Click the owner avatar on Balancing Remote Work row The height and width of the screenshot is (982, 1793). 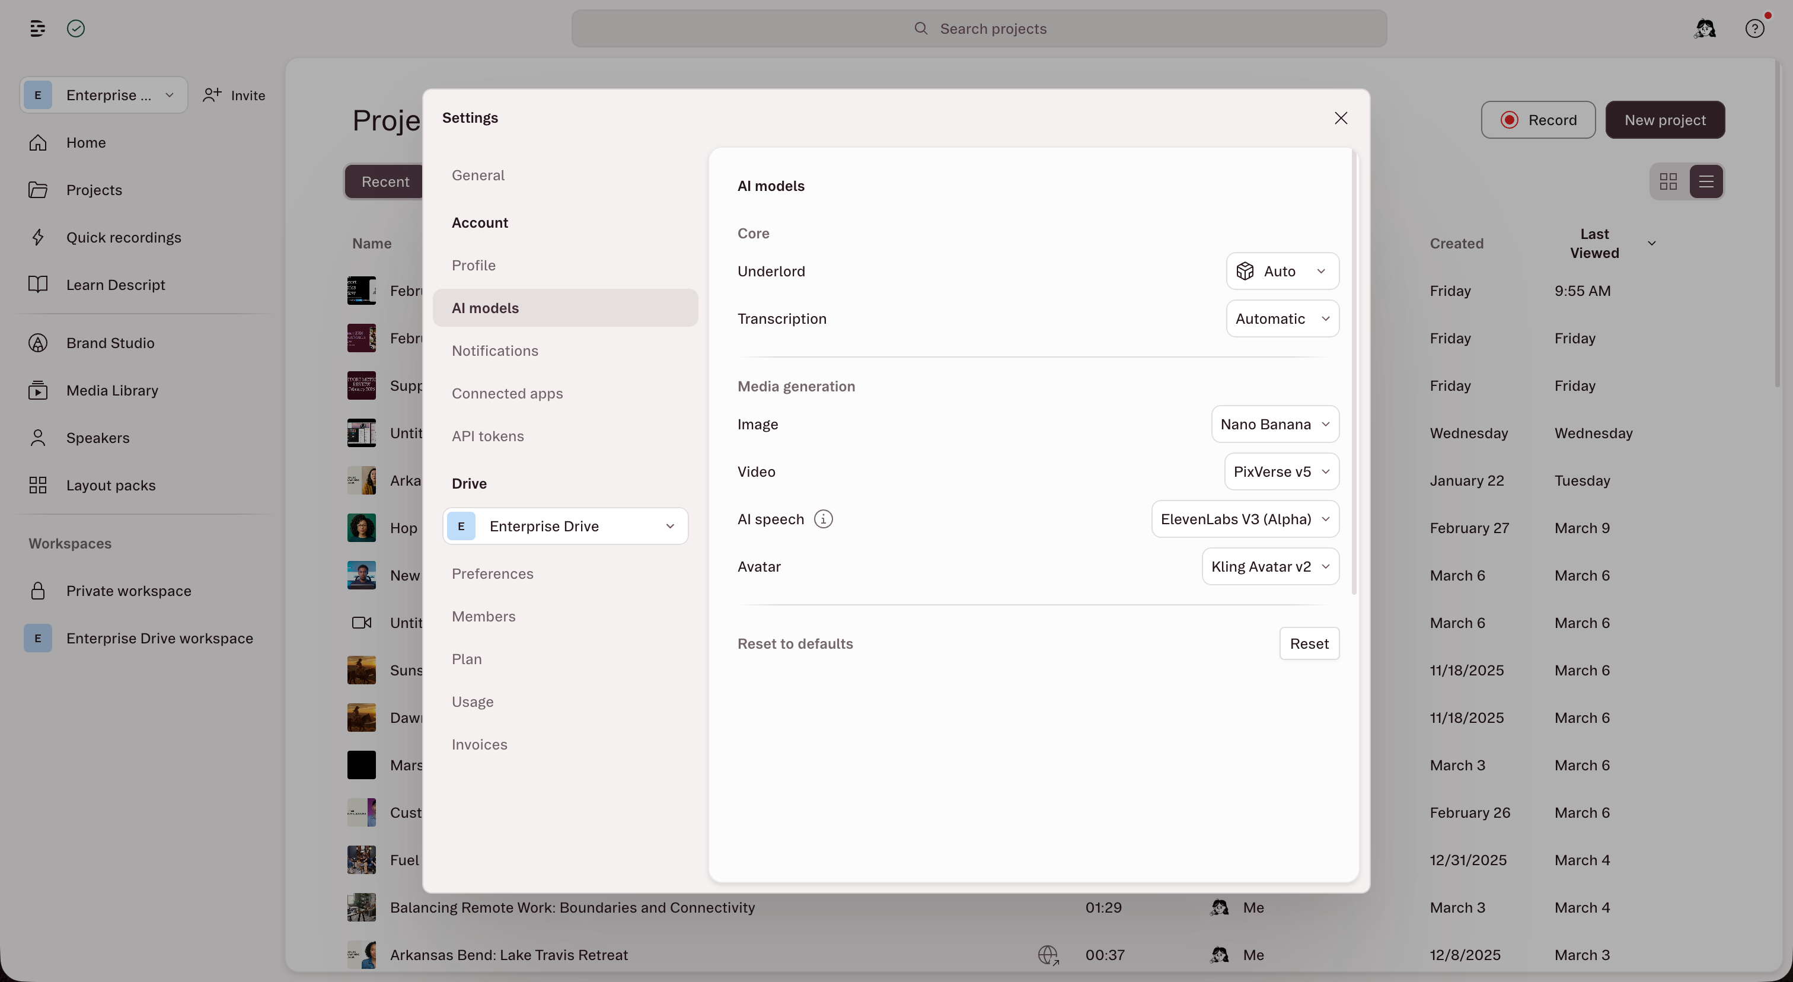pyautogui.click(x=1220, y=907)
